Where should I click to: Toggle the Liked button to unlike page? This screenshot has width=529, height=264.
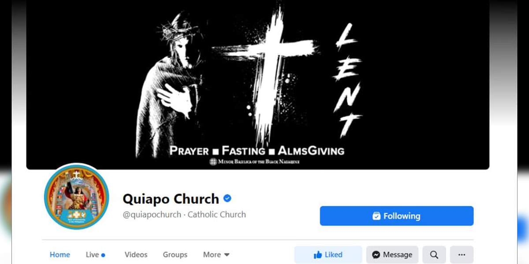(x=328, y=255)
